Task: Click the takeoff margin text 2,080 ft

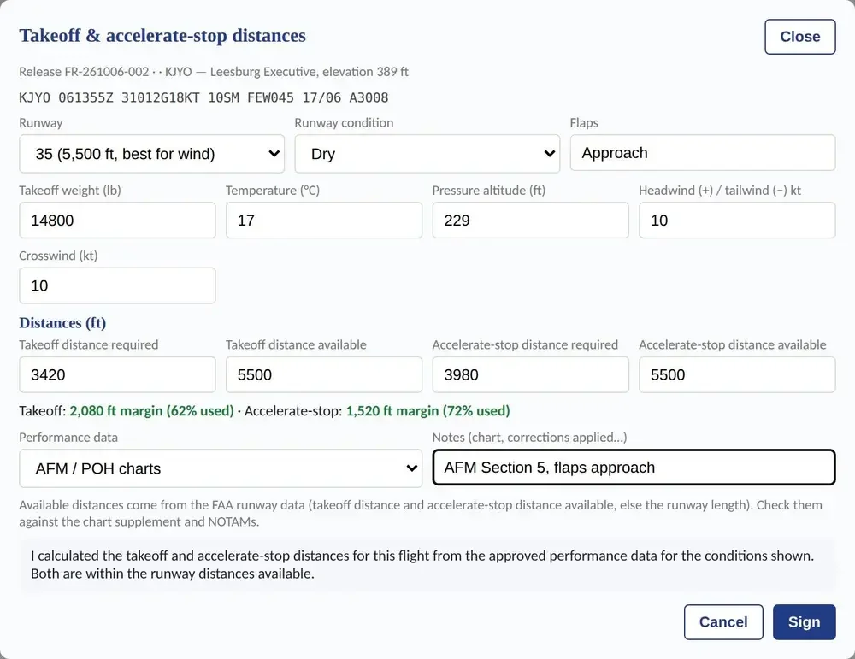Action: 151,410
